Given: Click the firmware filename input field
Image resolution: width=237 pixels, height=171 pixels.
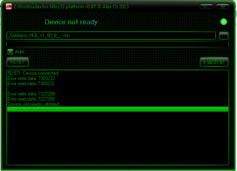Looking at the screenshot, I should pos(111,36).
